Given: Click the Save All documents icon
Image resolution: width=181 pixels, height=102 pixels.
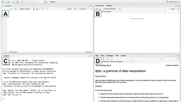Looking at the screenshot, I should pos(17,2).
